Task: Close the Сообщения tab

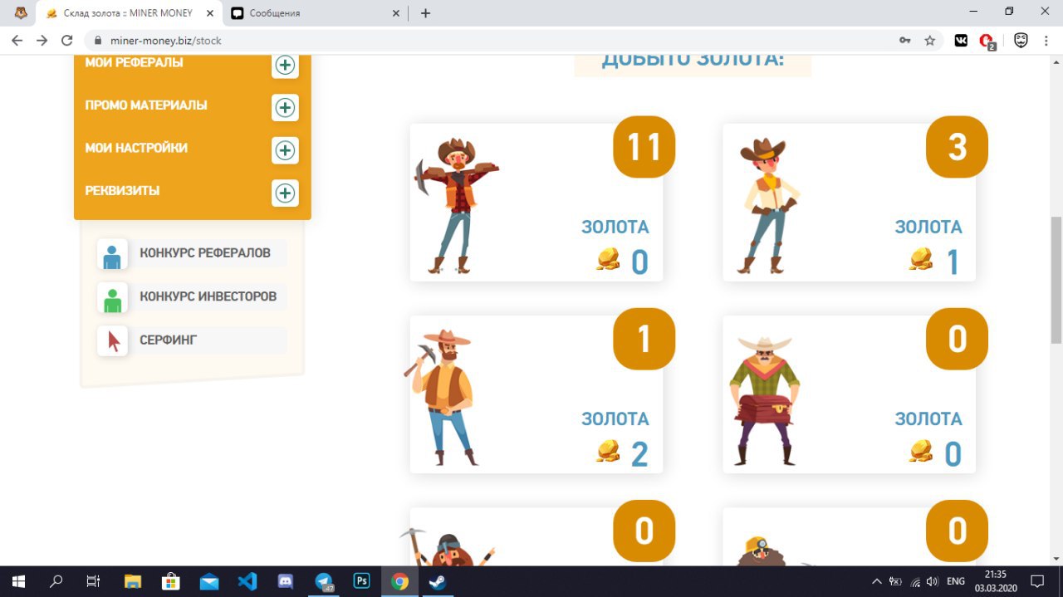Action: [396, 13]
